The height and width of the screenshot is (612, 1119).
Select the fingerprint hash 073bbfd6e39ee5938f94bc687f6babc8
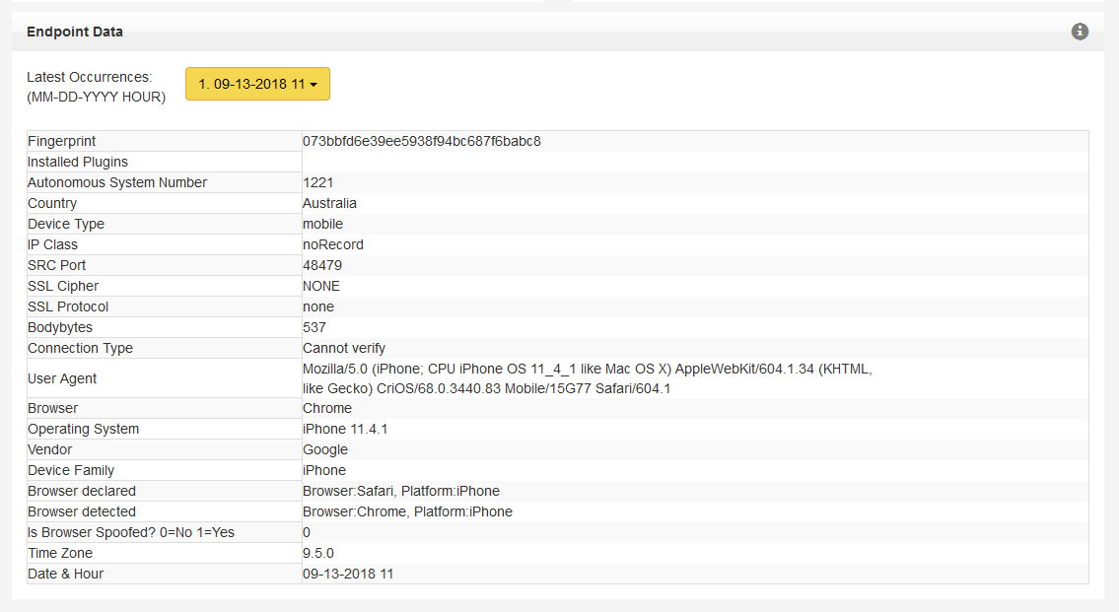[x=422, y=141]
